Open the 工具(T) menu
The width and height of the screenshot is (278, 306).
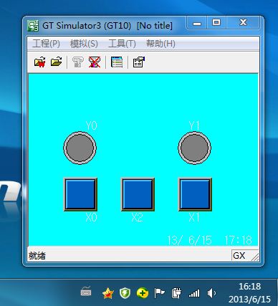click(x=122, y=44)
